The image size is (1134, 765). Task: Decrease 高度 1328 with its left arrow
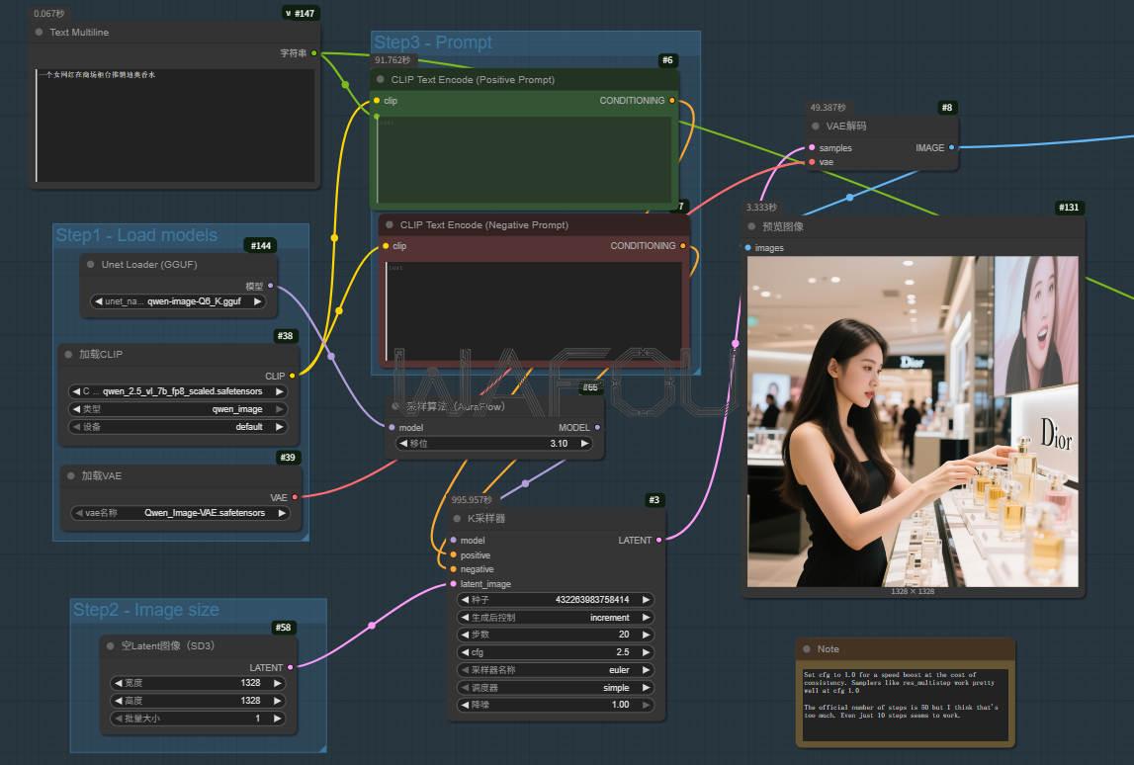tap(118, 701)
